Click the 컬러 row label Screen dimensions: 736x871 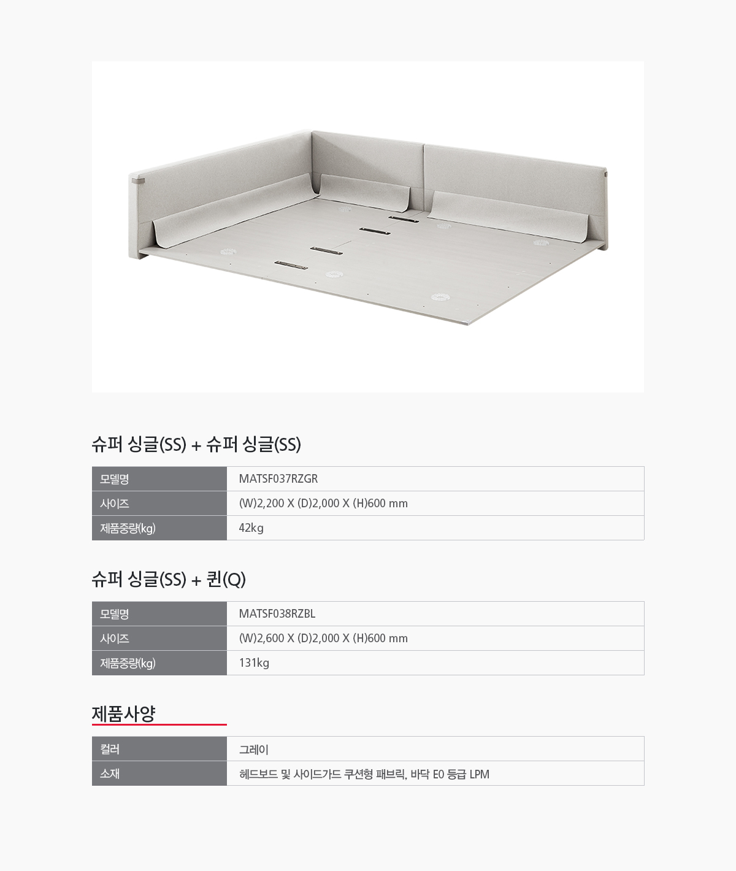110,749
